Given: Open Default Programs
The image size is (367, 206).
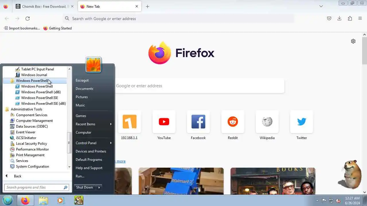Looking at the screenshot, I should [89, 160].
